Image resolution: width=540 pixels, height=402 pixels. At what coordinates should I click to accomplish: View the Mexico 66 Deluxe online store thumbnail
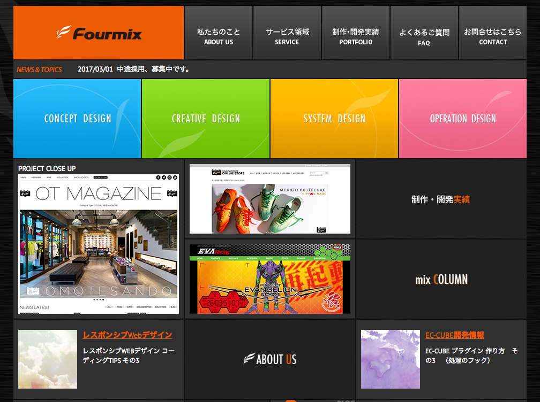click(x=270, y=199)
